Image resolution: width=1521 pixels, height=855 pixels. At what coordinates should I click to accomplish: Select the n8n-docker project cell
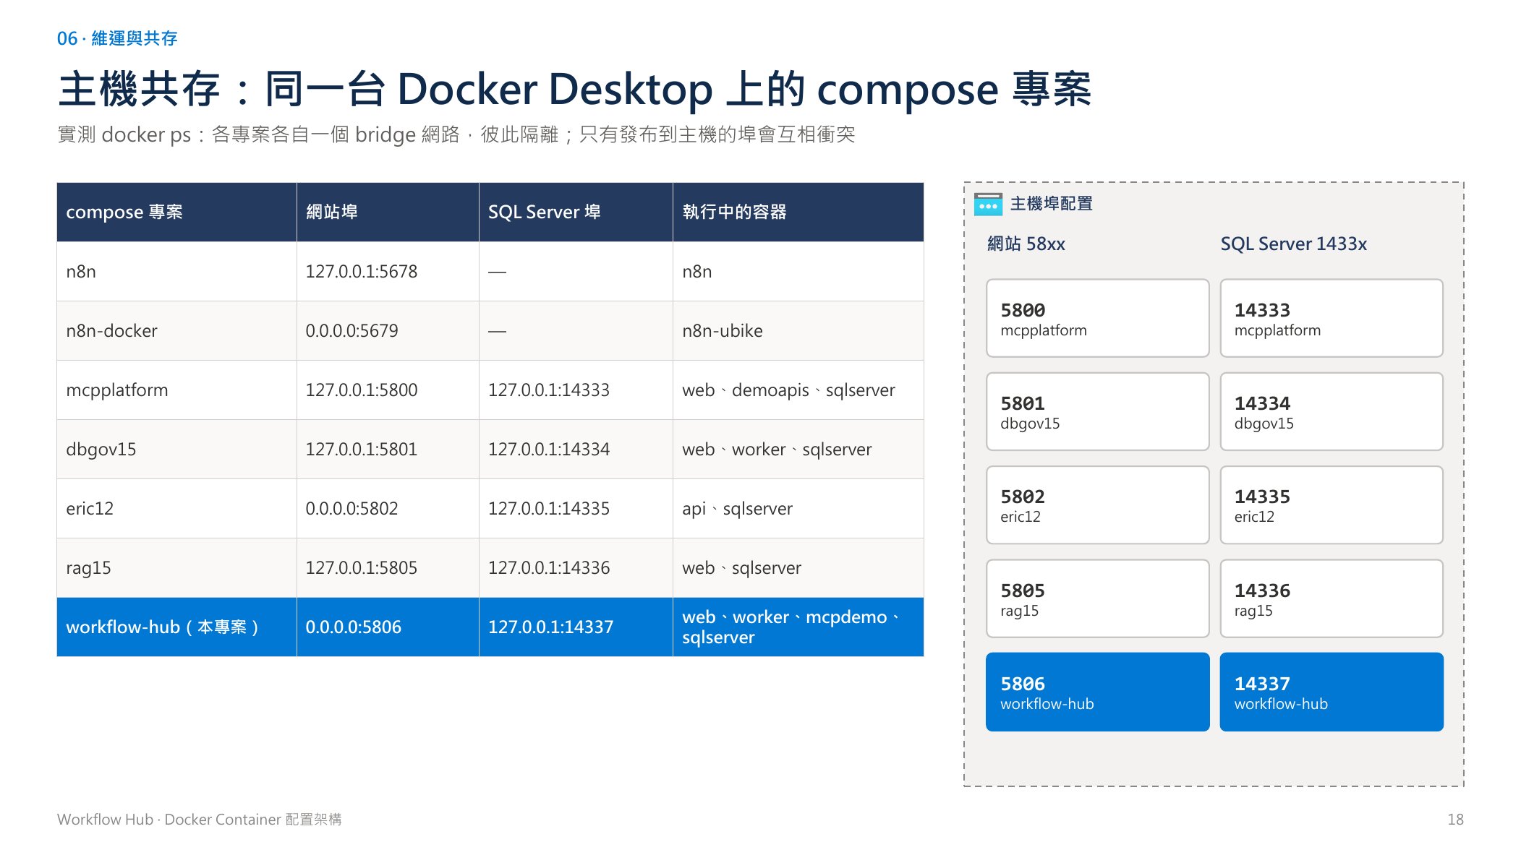point(176,331)
